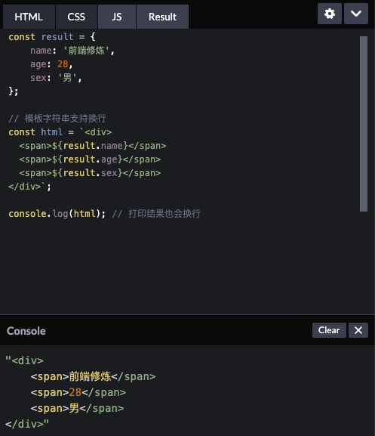Close the Console panel with X
375x436 pixels.
coord(358,330)
